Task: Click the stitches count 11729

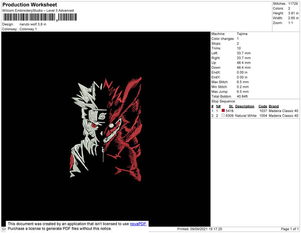Action: pyautogui.click(x=293, y=4)
